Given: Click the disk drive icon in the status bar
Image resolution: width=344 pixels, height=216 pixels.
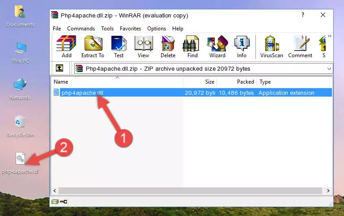Looking at the screenshot, I should tap(55, 202).
